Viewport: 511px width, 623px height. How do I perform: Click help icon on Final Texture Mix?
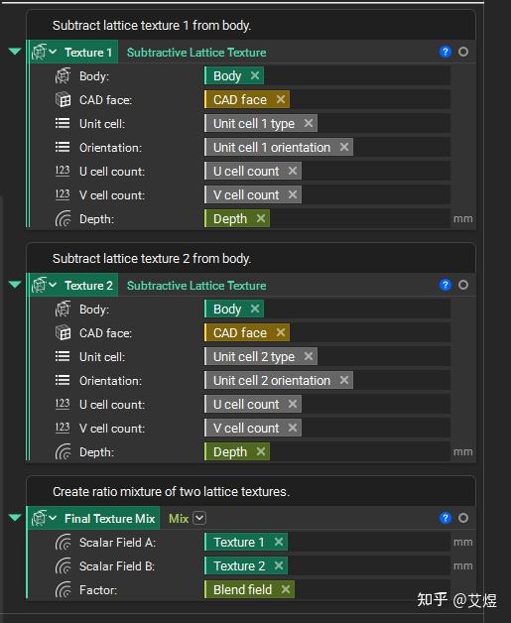[446, 518]
